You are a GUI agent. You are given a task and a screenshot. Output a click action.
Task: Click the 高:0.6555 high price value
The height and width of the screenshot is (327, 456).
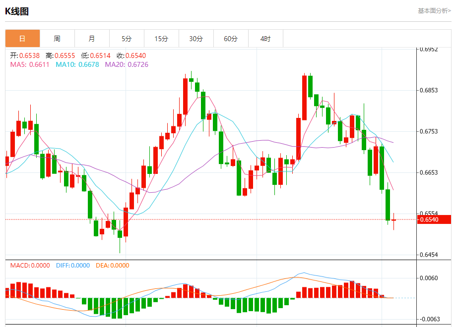(60, 55)
